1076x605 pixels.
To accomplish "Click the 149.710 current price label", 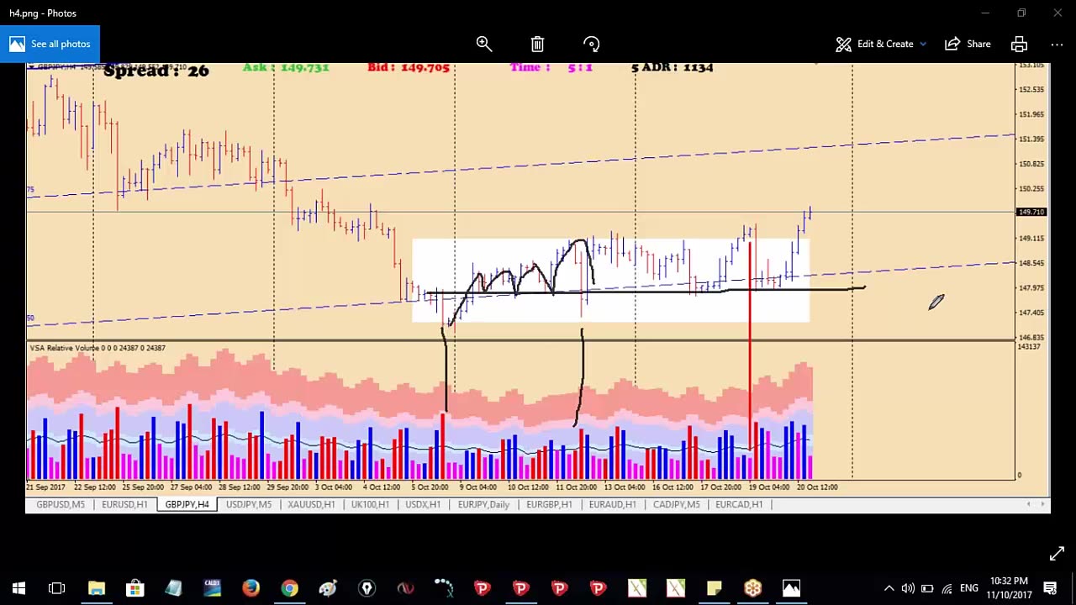I will [x=1031, y=212].
